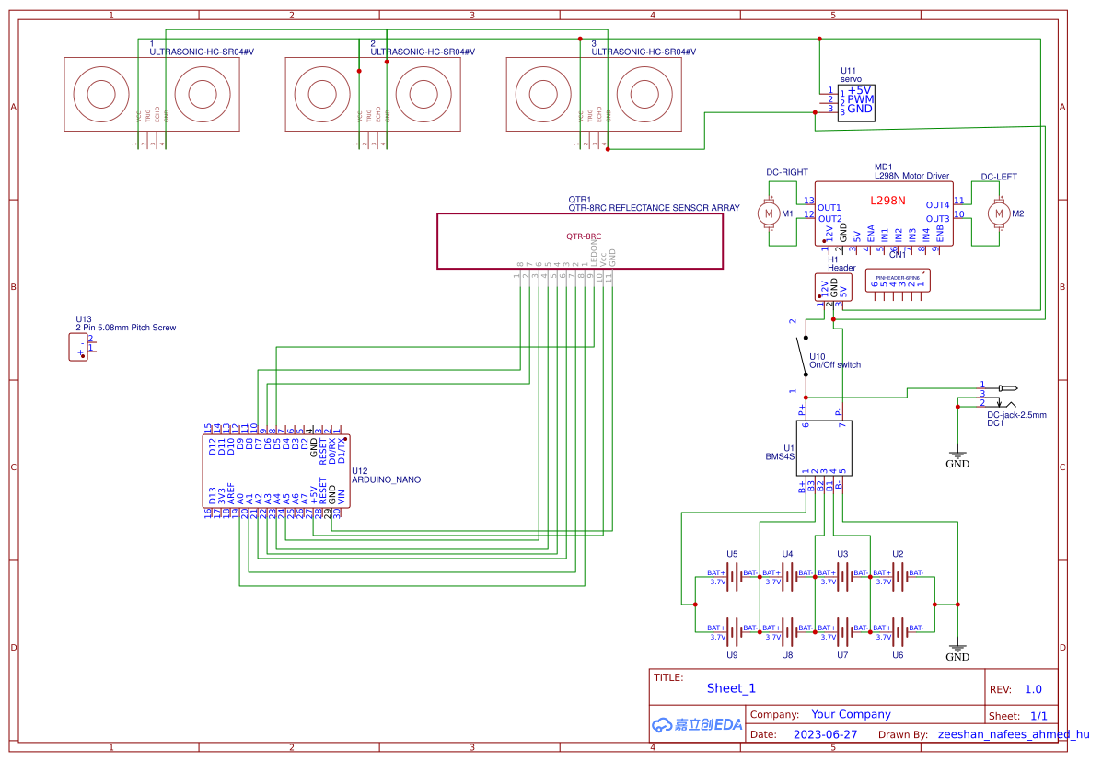Click the "Drawn By:" field label

pyautogui.click(x=903, y=734)
